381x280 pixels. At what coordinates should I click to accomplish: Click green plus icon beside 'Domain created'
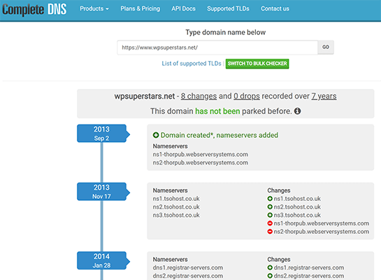tap(156, 135)
